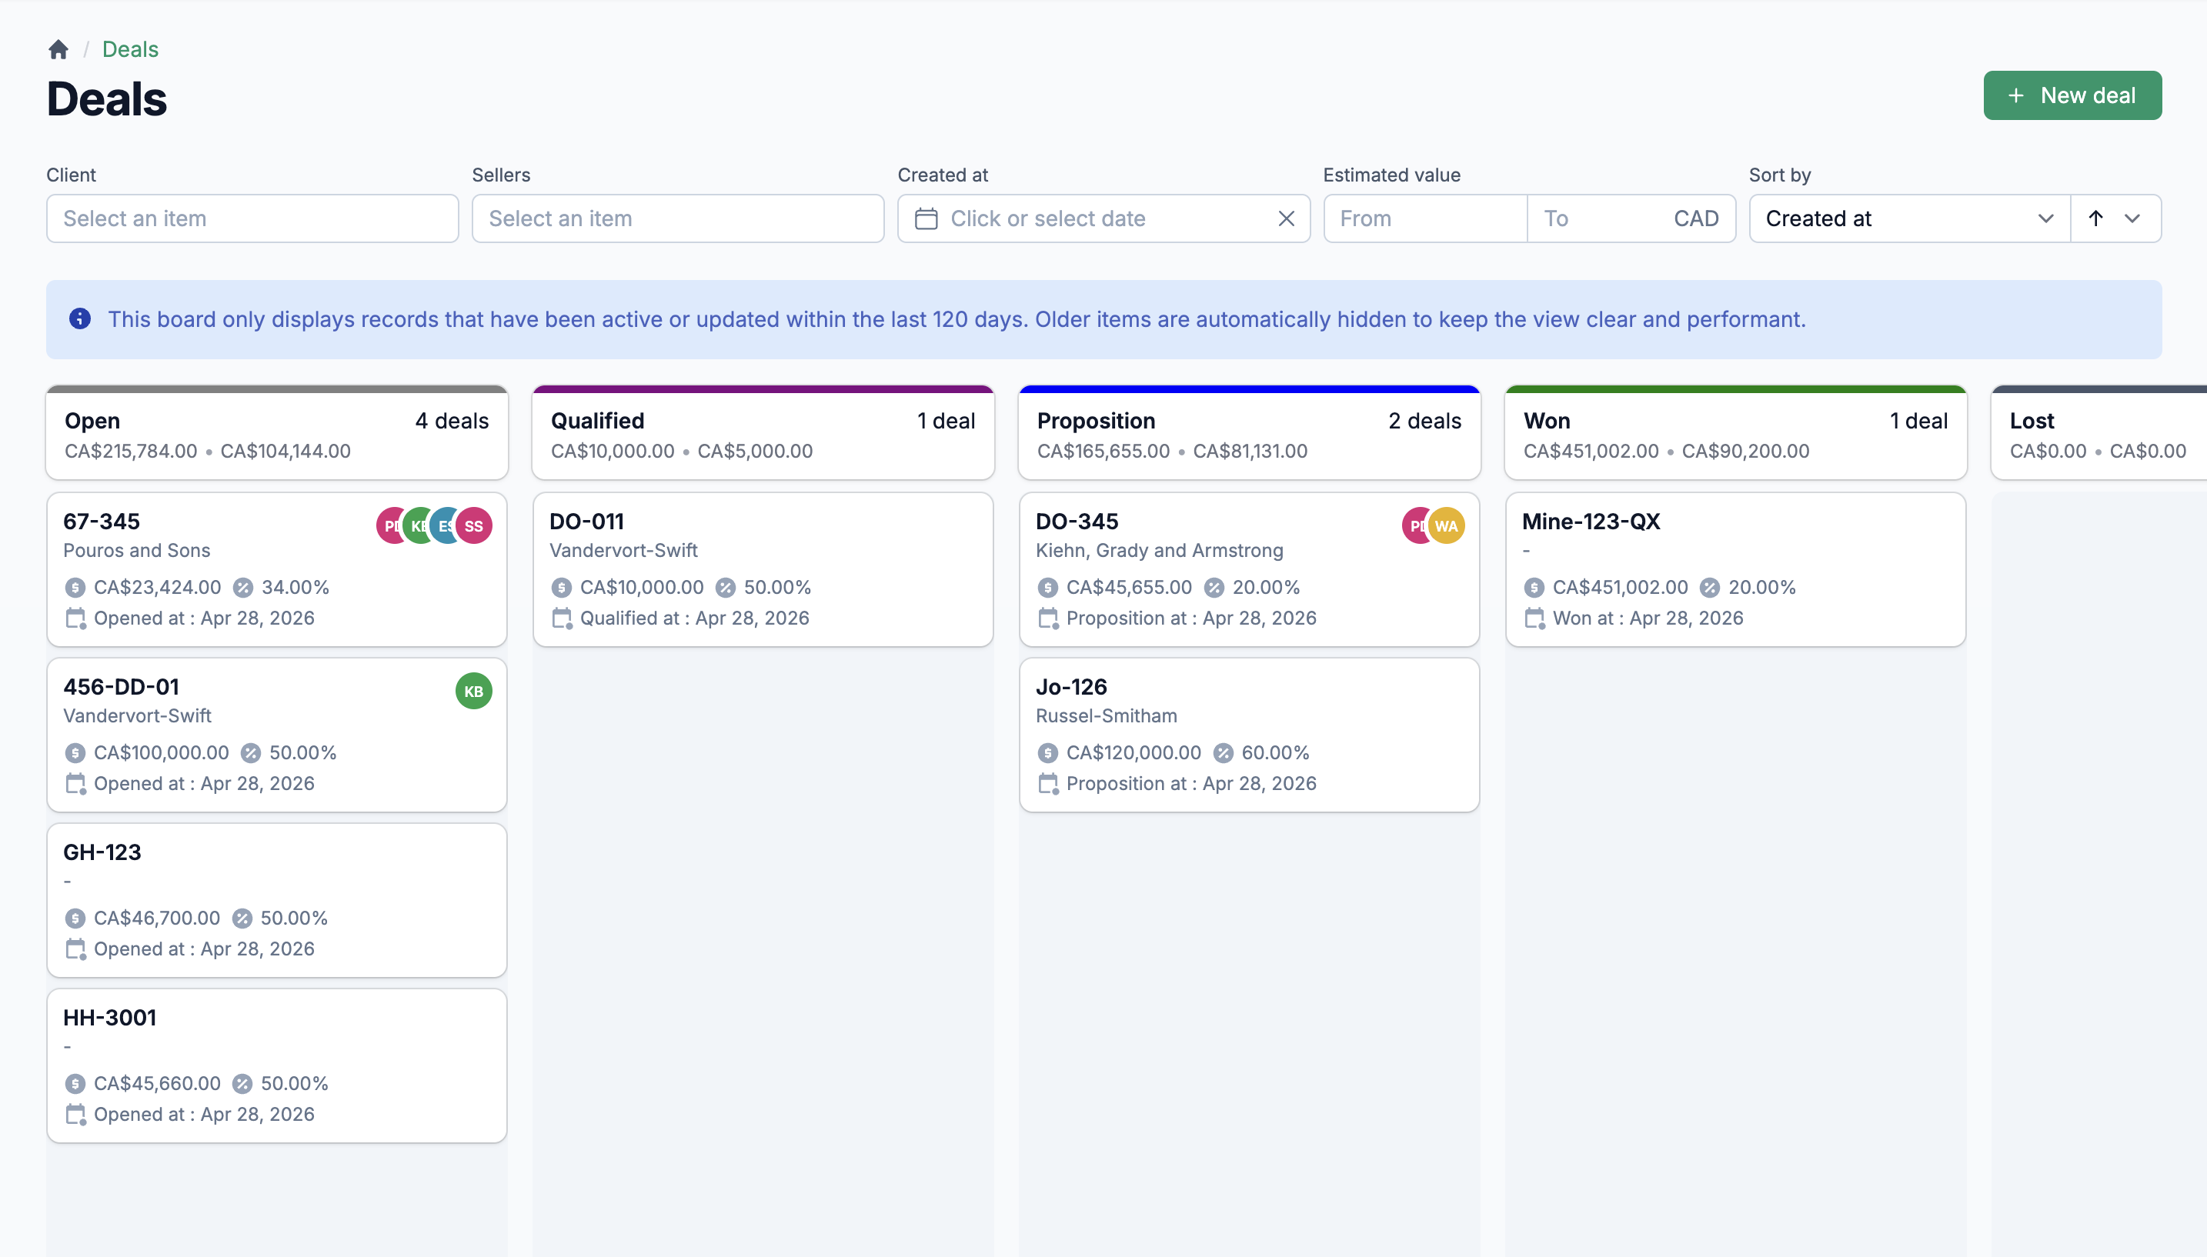Image resolution: width=2207 pixels, height=1257 pixels.
Task: Click Kiehn, Grady and Armstrong client name
Action: pos(1159,550)
